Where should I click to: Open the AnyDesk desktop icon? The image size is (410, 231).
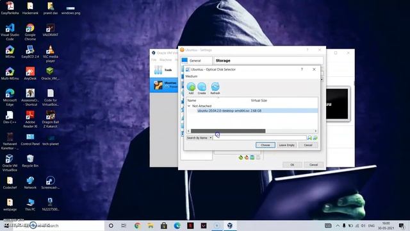pos(30,73)
